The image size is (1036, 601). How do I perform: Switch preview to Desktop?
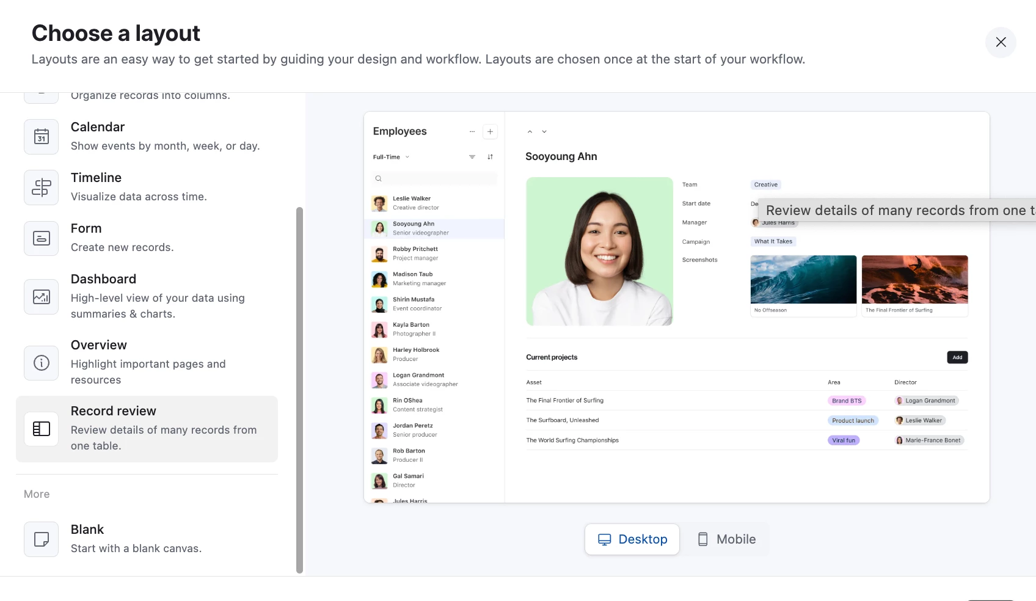pos(632,539)
